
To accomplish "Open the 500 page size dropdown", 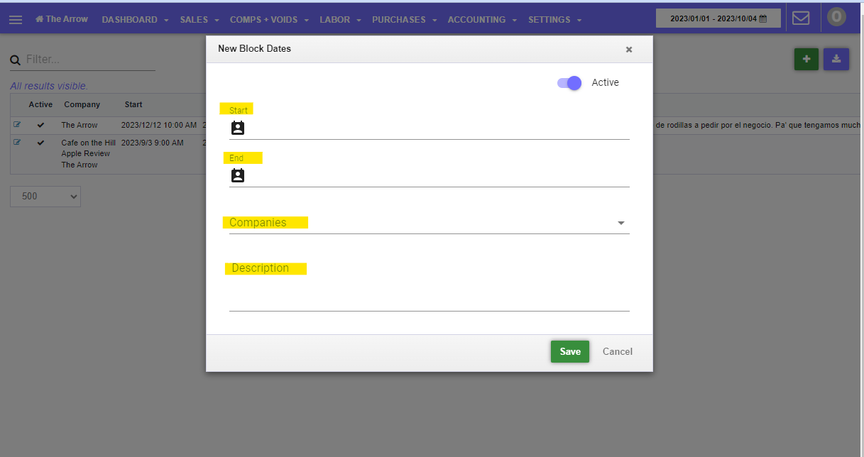I will pos(45,197).
